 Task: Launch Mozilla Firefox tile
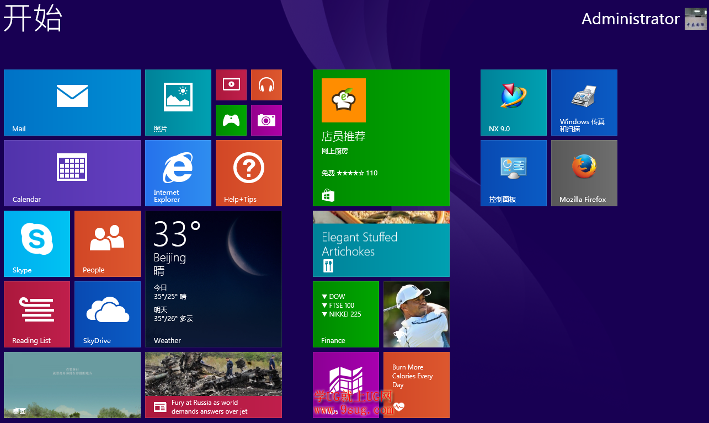pos(584,173)
